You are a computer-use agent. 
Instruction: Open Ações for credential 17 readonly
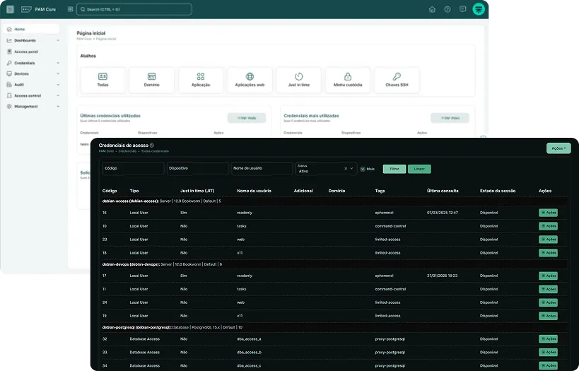click(548, 276)
